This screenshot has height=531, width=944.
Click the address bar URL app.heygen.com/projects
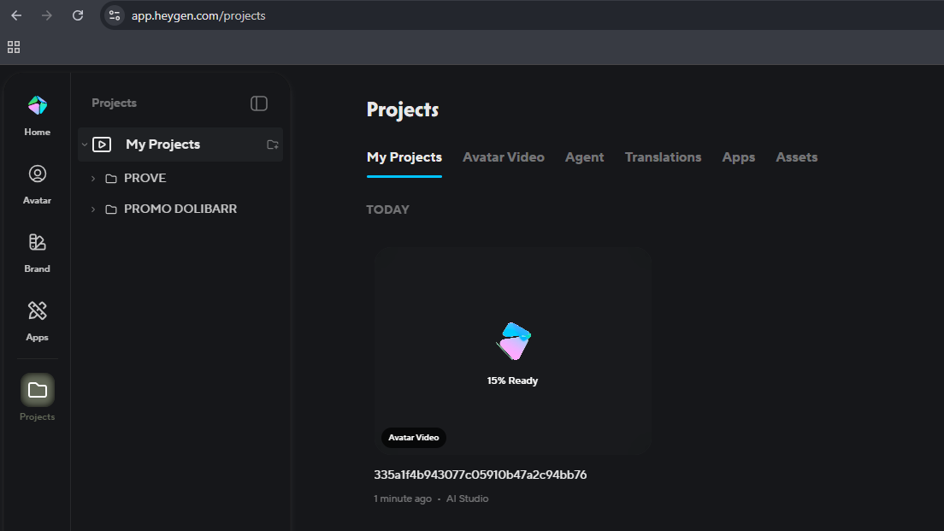click(x=198, y=15)
